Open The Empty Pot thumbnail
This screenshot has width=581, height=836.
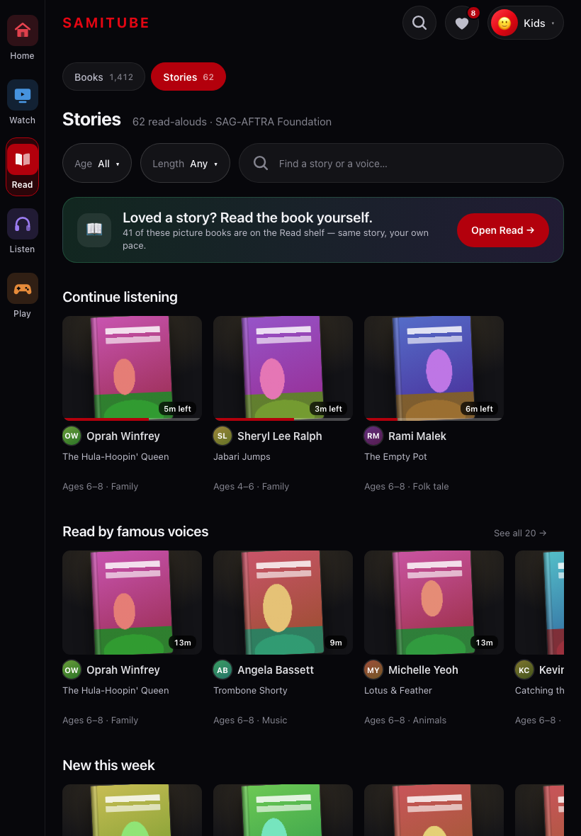[434, 368]
